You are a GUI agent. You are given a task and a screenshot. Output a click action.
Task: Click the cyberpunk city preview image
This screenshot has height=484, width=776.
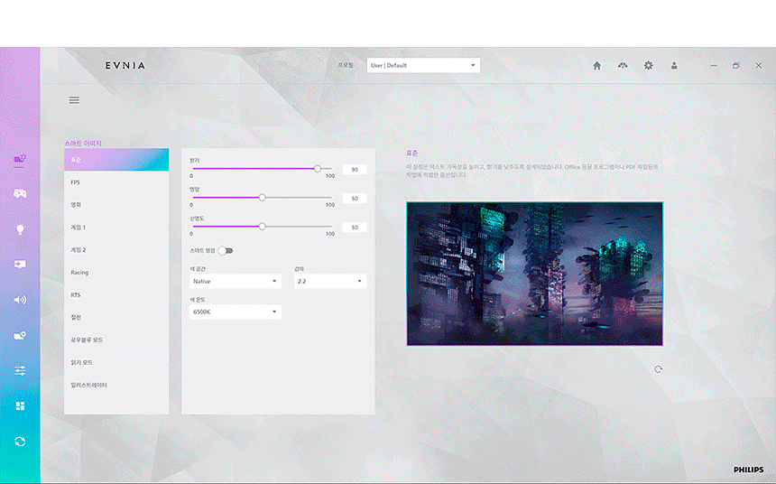534,274
